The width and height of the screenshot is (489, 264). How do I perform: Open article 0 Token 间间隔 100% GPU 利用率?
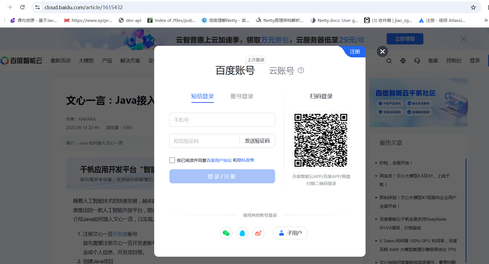tap(418, 245)
